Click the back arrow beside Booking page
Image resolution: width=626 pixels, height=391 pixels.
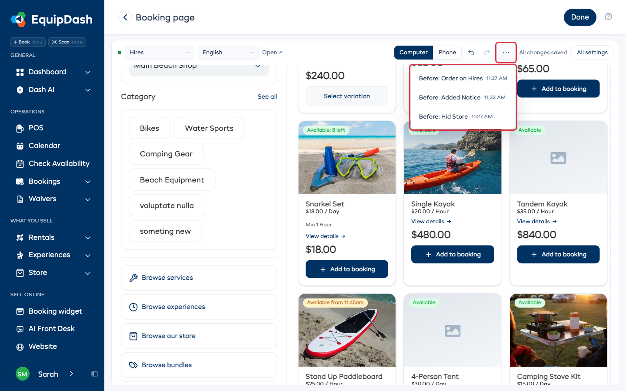click(125, 17)
